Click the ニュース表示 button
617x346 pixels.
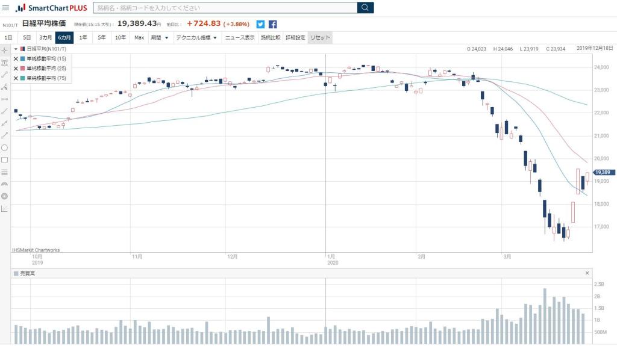[240, 37]
